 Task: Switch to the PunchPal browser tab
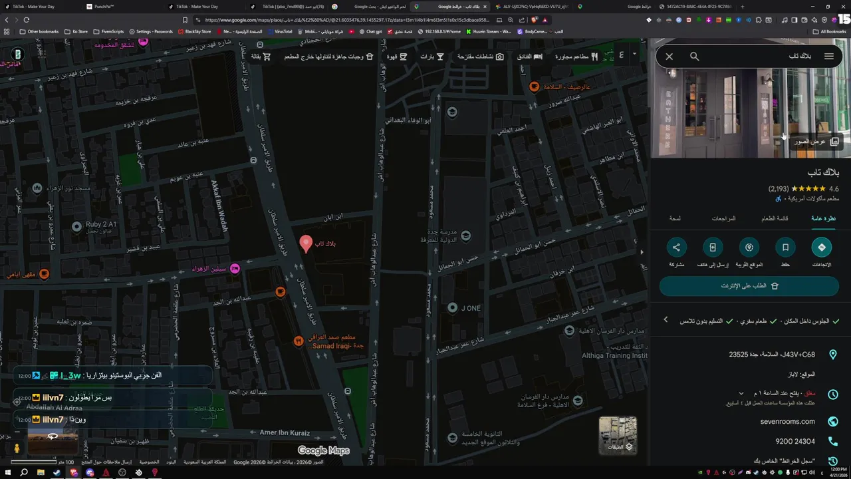point(104,7)
